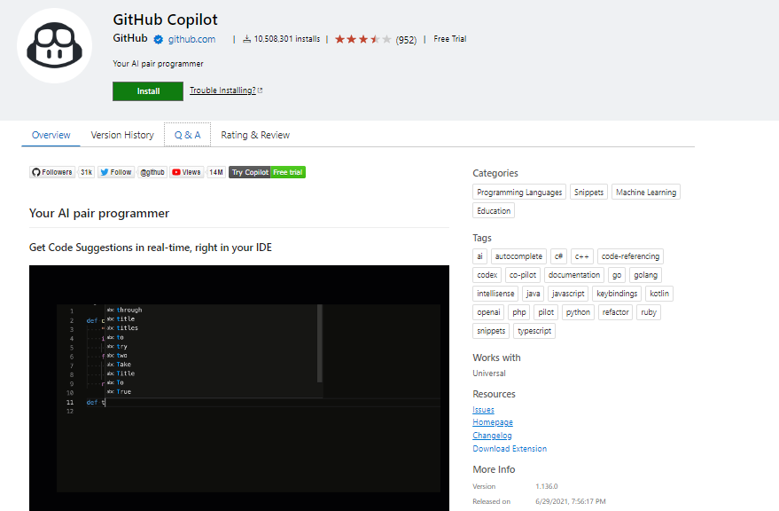
Task: Click the Install button
Action: pyautogui.click(x=147, y=90)
